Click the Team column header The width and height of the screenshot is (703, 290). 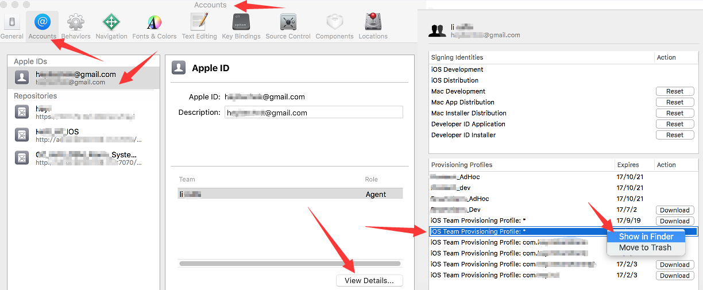pos(187,179)
